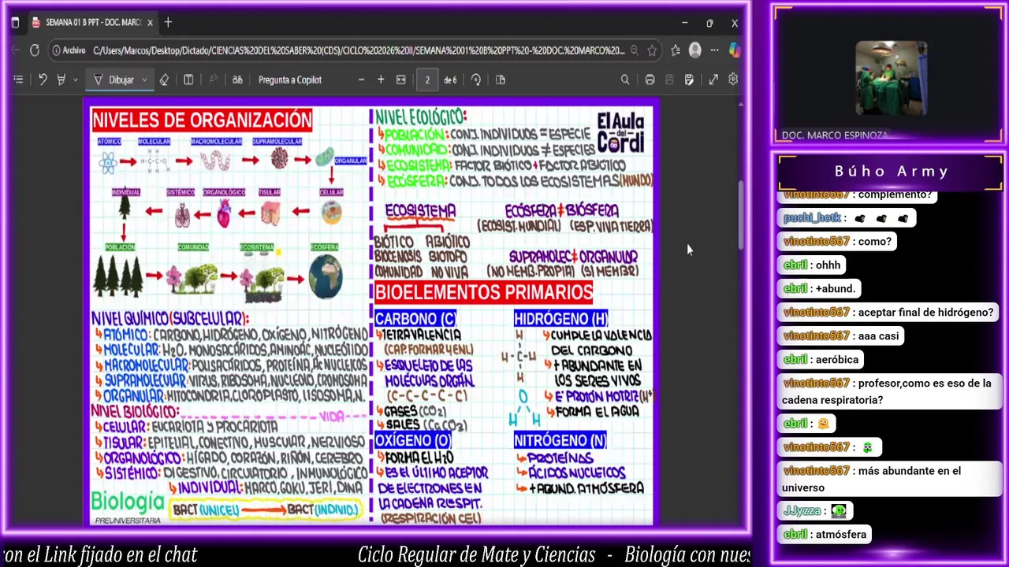Open the Copilot sidebar icon
Viewport: 1009px width, 567px height.
pyautogui.click(x=735, y=50)
